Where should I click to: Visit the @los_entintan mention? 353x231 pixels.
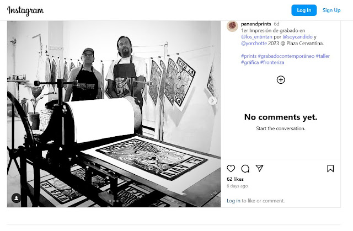tap(256, 37)
